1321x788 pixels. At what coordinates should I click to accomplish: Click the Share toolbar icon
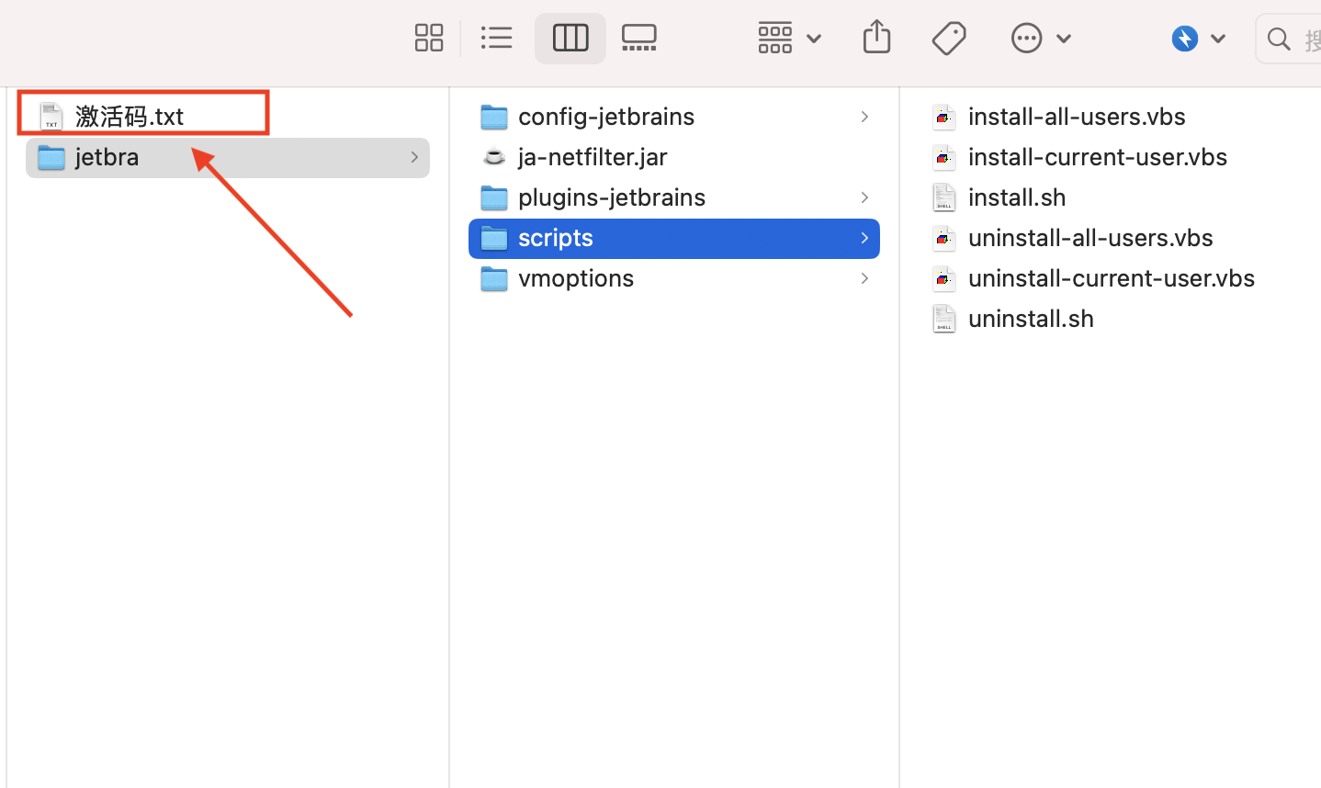(x=877, y=37)
